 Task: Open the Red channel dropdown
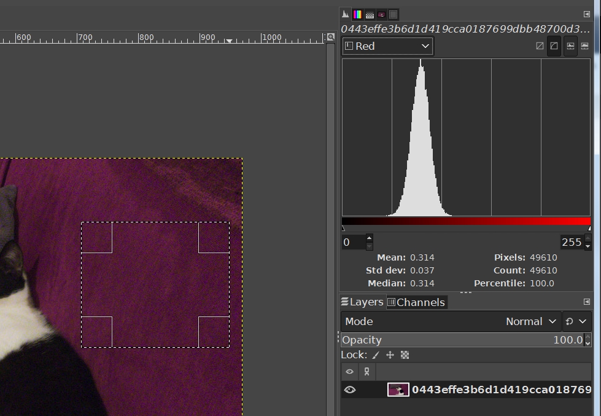click(x=387, y=46)
